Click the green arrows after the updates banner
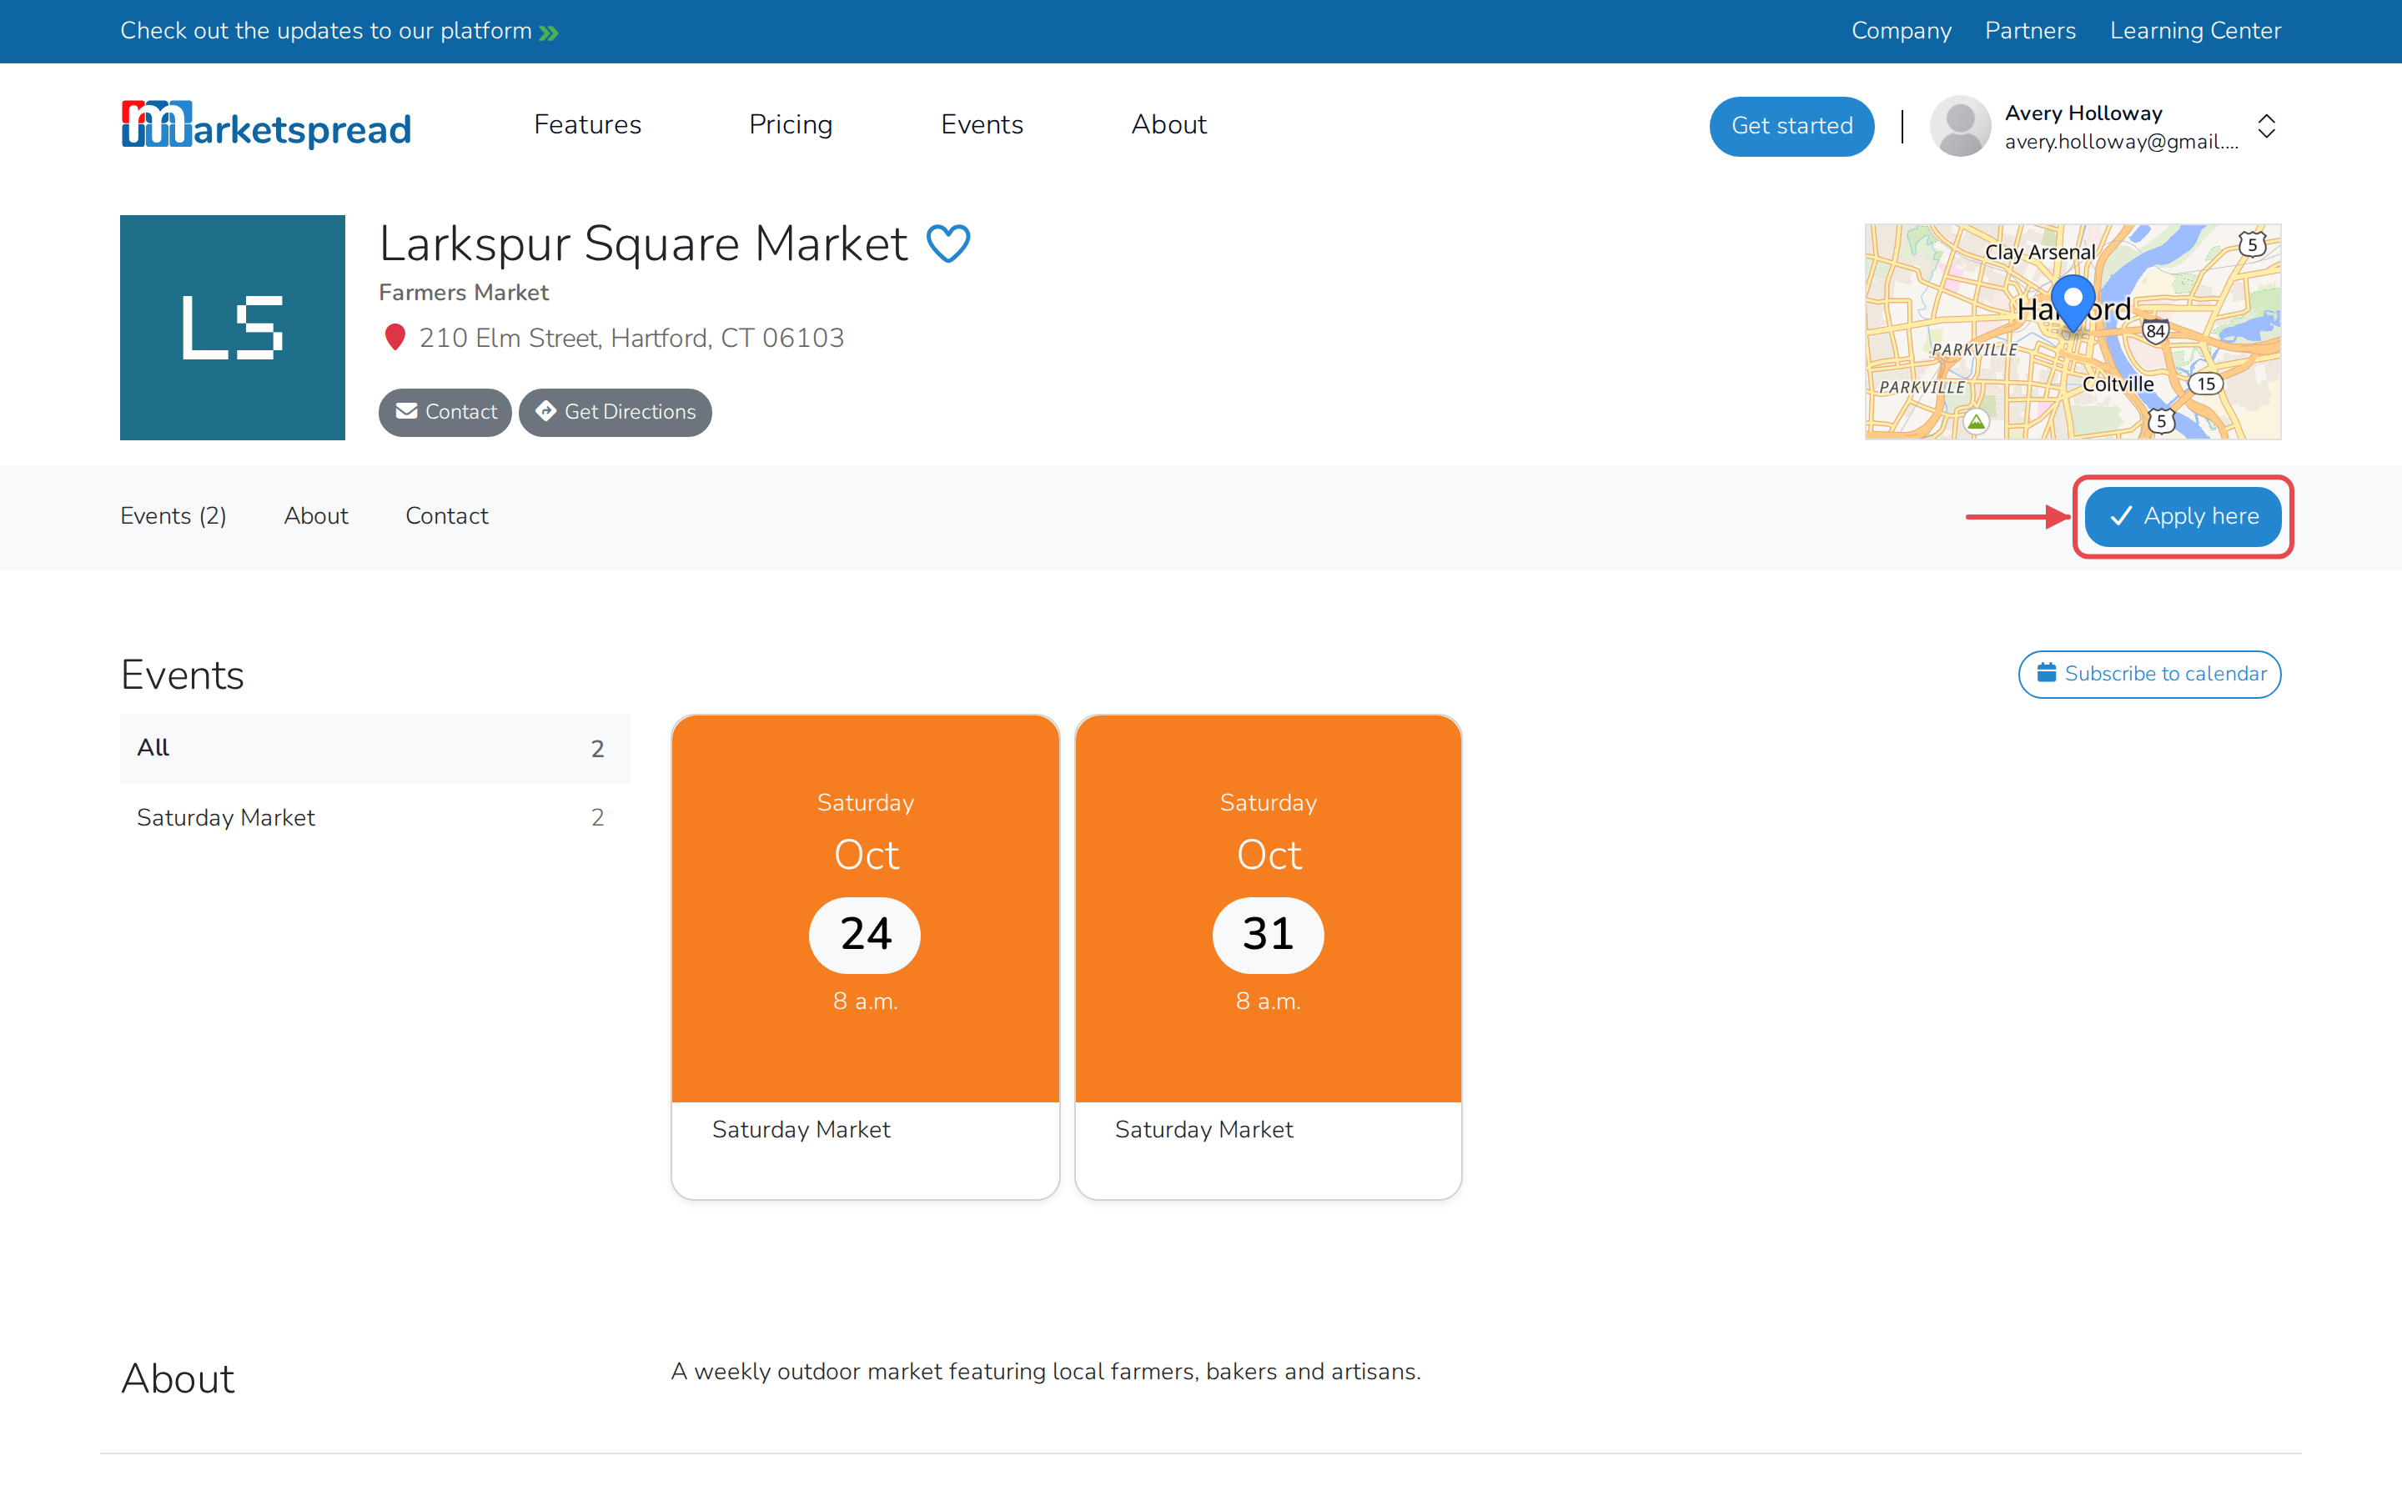This screenshot has width=2402, height=1501. 549,33
